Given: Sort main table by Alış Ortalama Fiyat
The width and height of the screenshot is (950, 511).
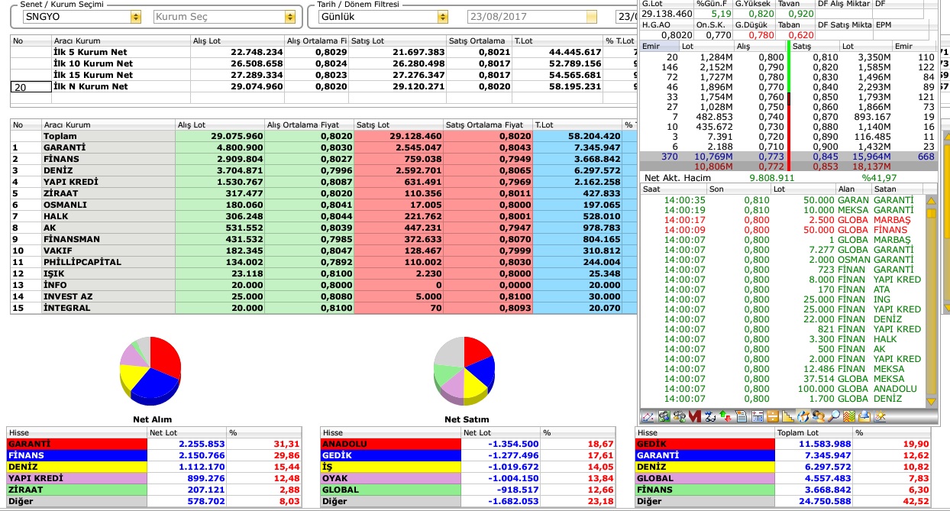Looking at the screenshot, I should pos(309,125).
